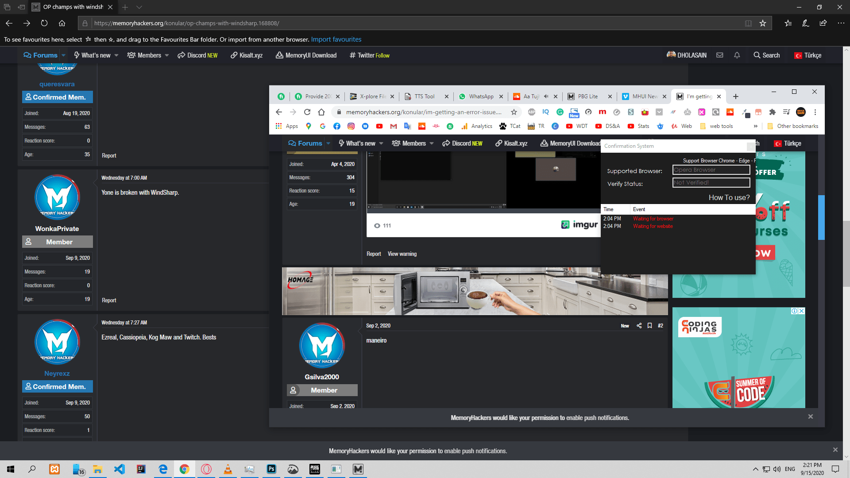This screenshot has width=850, height=478.
Task: Open the forum alerts bell icon
Action: [737, 55]
